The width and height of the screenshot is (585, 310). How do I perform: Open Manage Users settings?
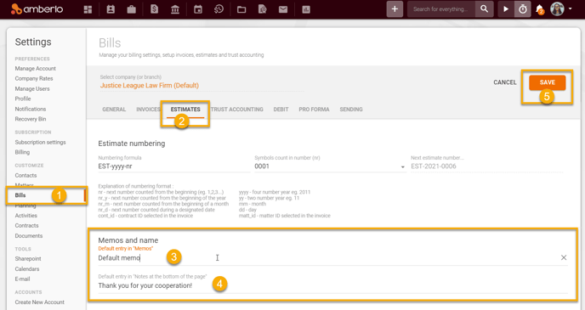pos(32,88)
